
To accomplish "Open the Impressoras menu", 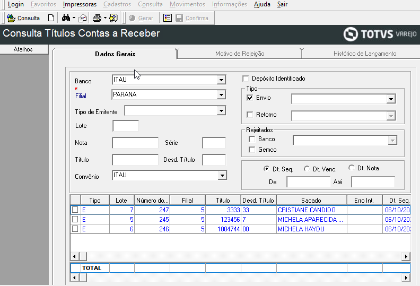I will pyautogui.click(x=80, y=4).
